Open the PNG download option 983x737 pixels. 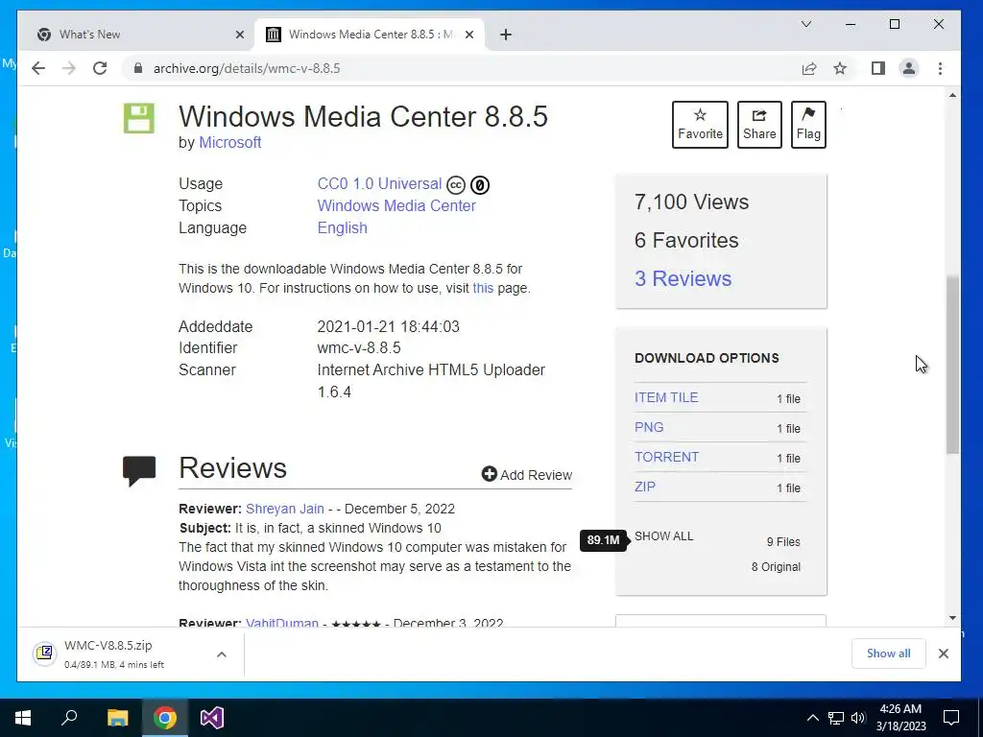(x=649, y=427)
